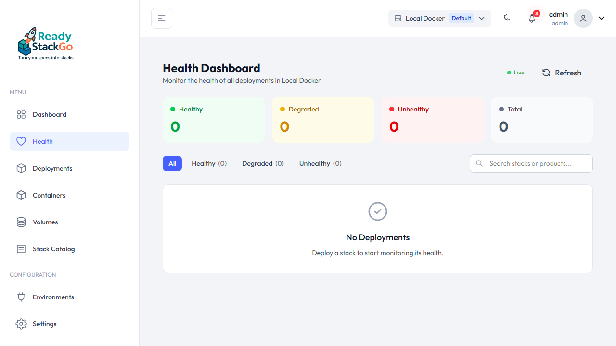
Task: Open the Environments configuration page
Action: point(53,297)
